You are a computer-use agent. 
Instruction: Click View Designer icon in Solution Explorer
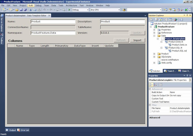170,20
